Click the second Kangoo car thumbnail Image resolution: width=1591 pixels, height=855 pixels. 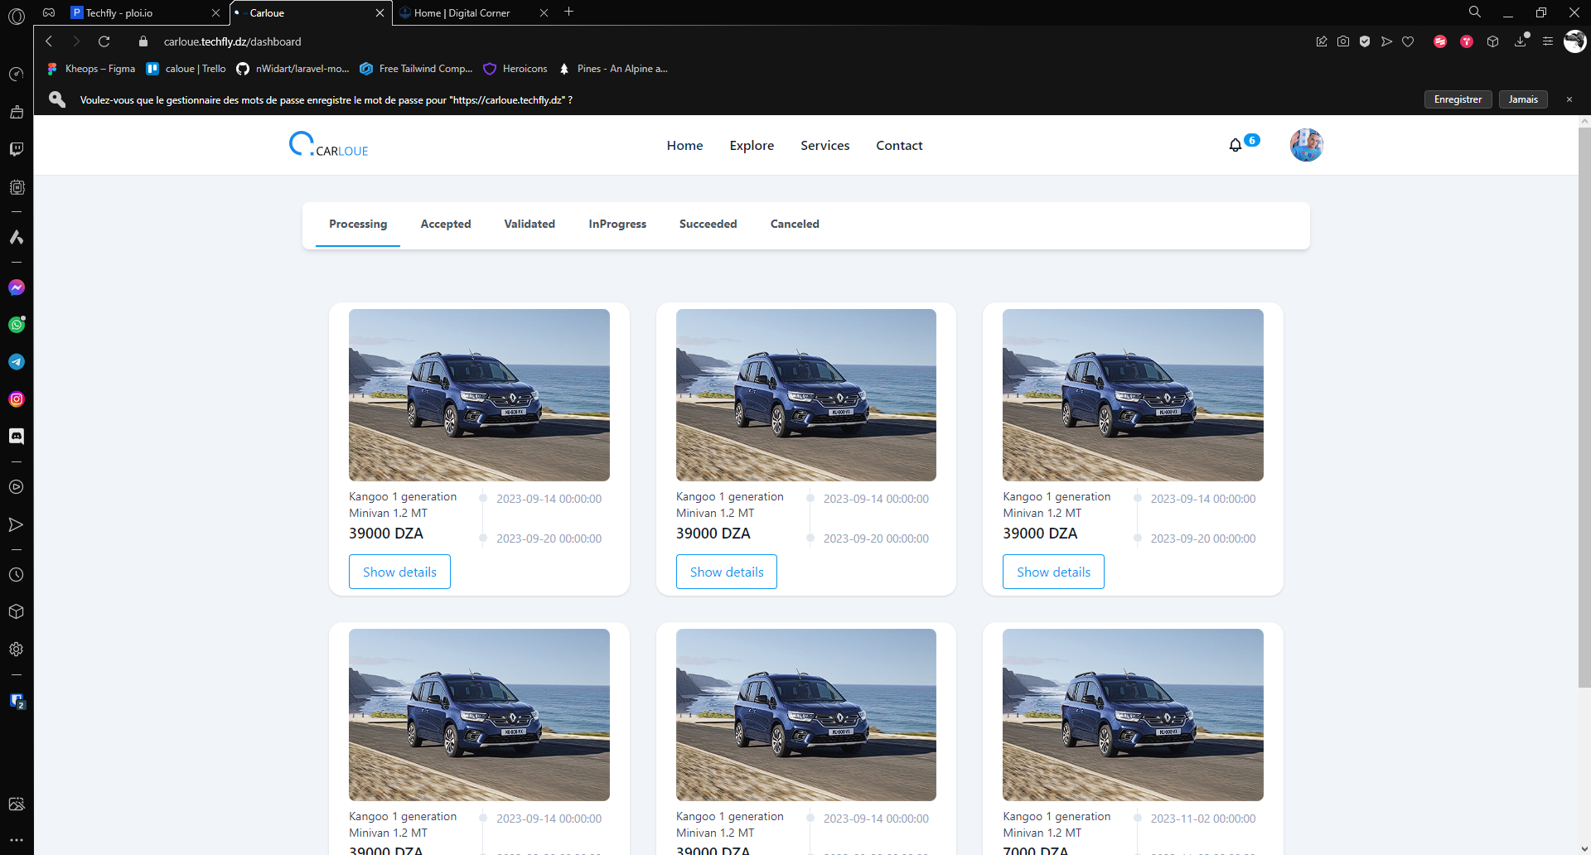[x=805, y=395]
